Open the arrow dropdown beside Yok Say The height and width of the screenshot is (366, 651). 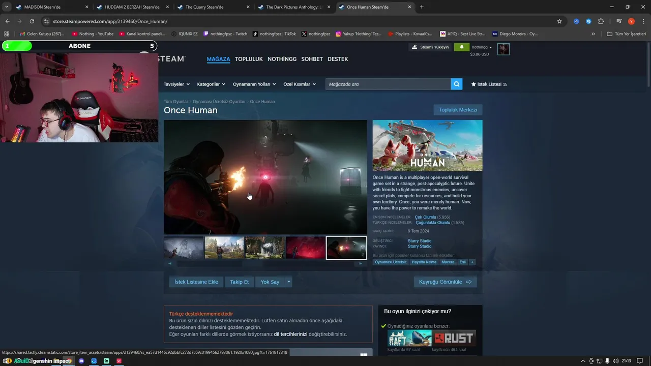(x=288, y=282)
